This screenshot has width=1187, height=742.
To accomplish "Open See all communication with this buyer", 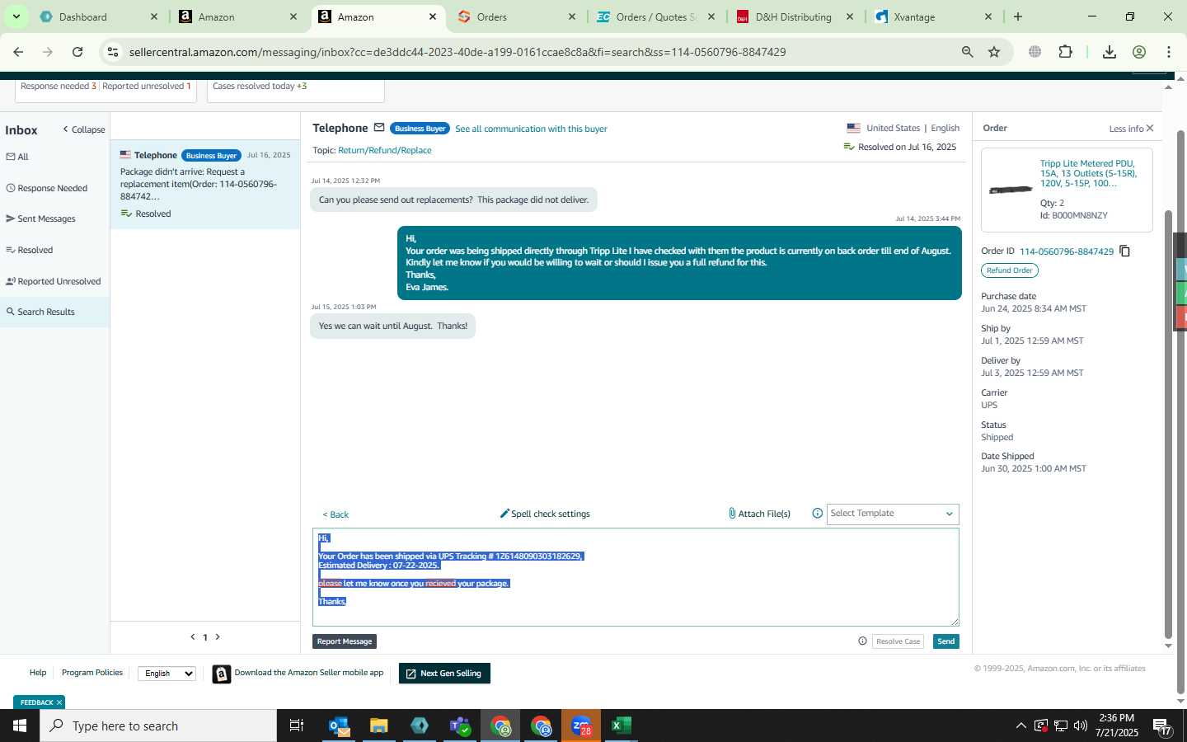I will pos(531,129).
